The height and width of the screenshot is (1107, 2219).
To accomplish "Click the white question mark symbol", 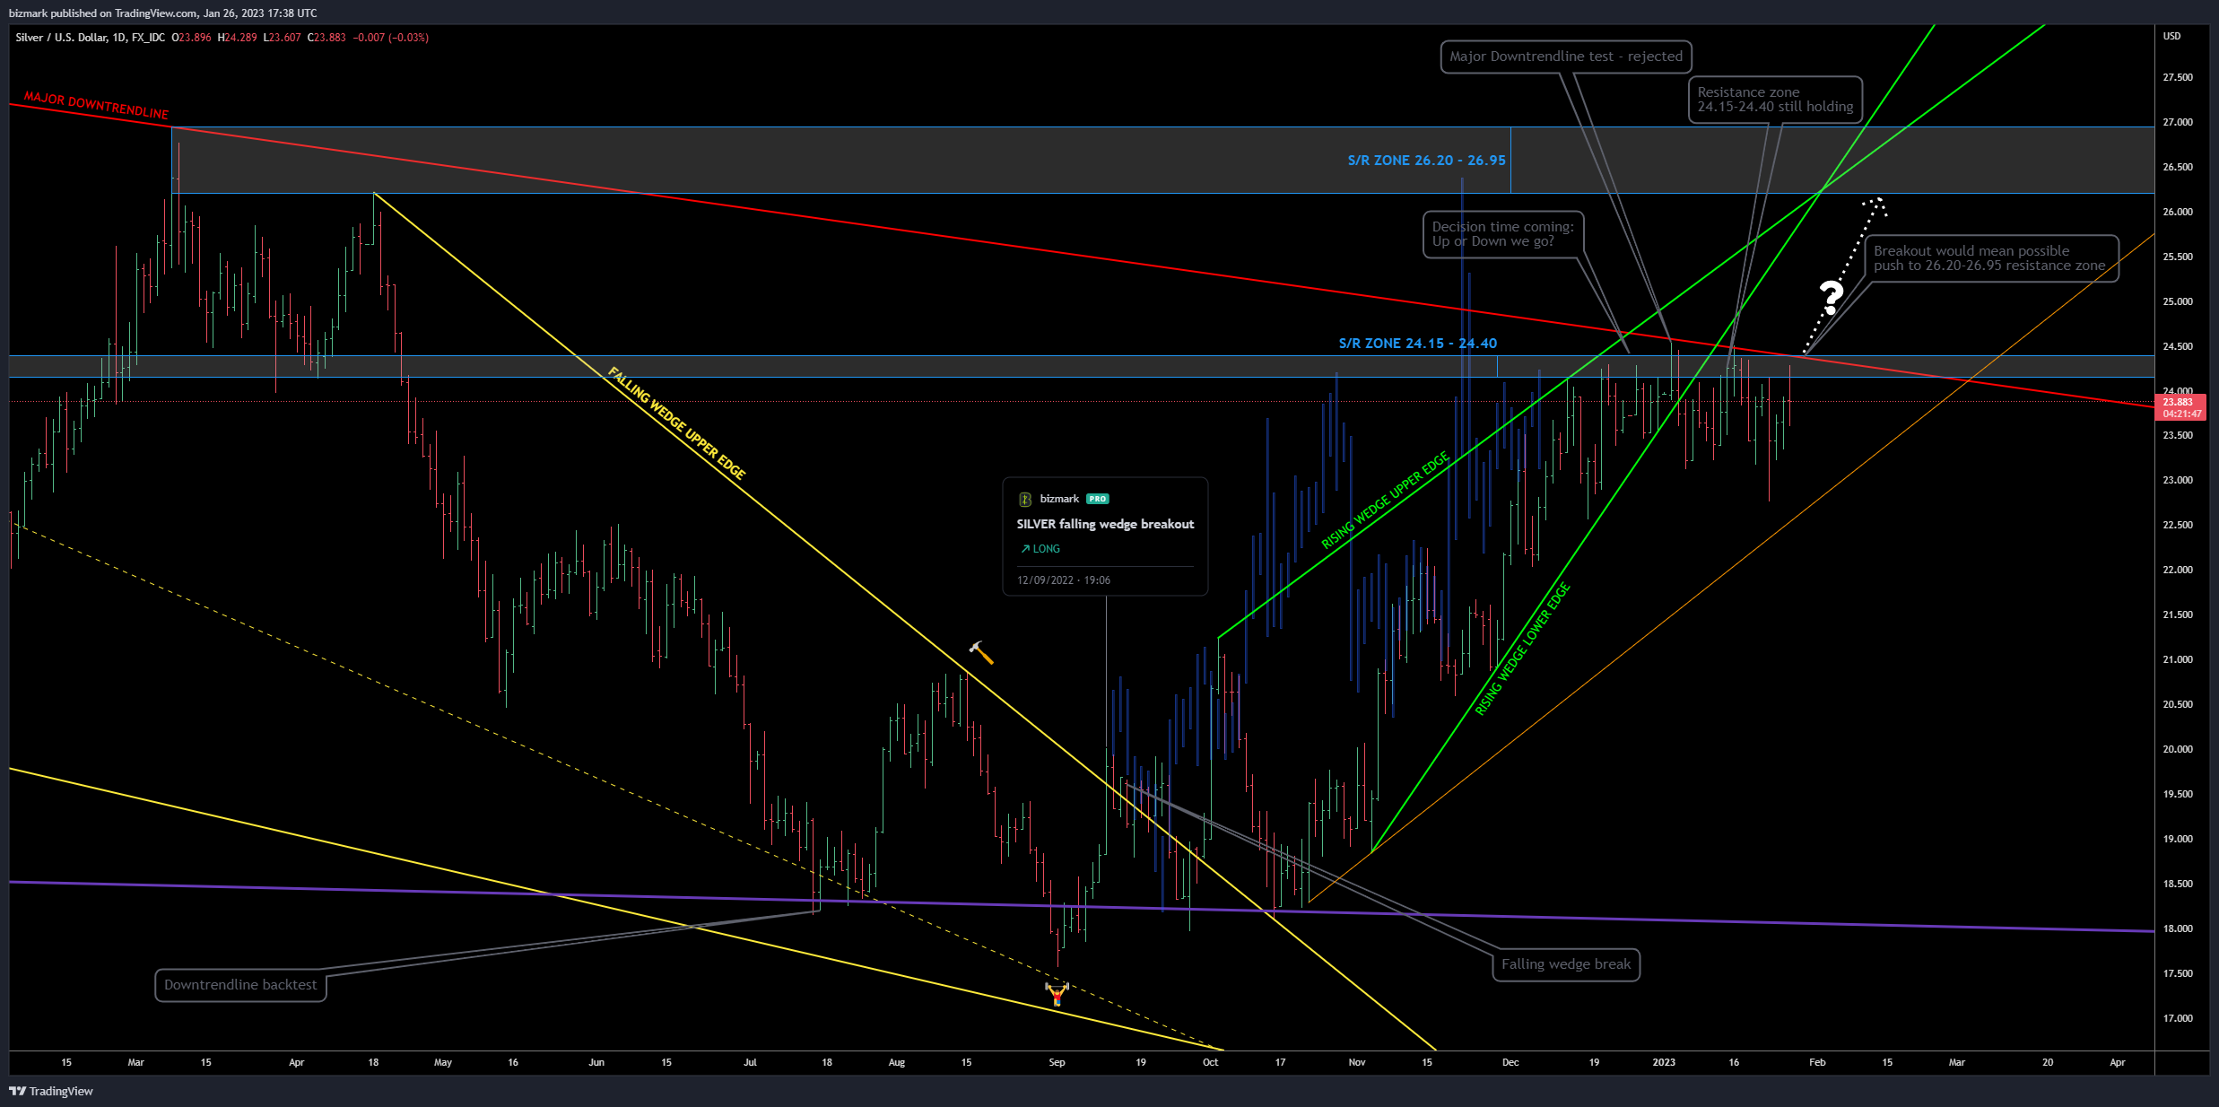I will pyautogui.click(x=1831, y=297).
